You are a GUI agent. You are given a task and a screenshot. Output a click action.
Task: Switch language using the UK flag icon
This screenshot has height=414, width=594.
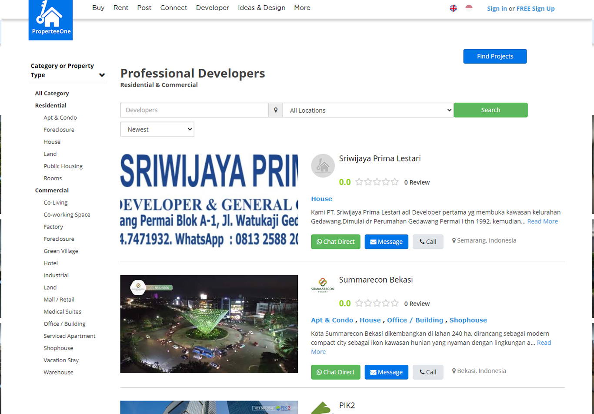(453, 8)
